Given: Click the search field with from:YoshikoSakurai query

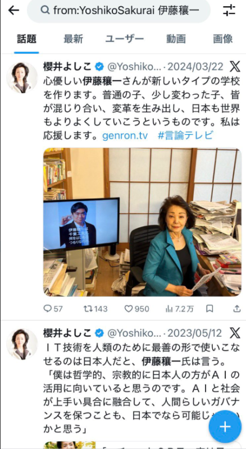Looking at the screenshot, I should pyautogui.click(x=119, y=11).
